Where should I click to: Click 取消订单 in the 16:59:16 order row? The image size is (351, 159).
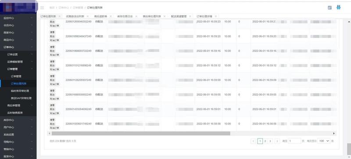(54, 55)
